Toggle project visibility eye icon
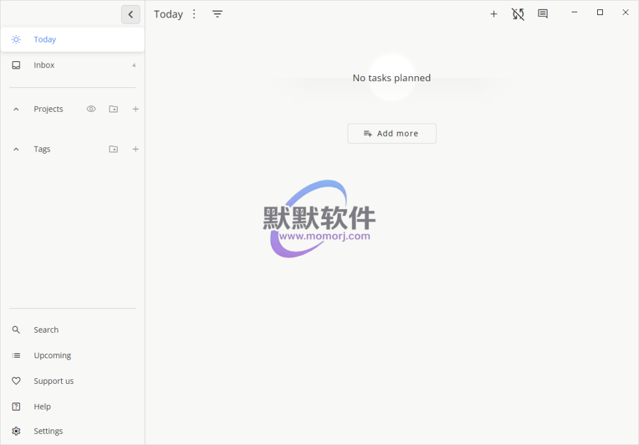The width and height of the screenshot is (639, 445). click(x=91, y=109)
